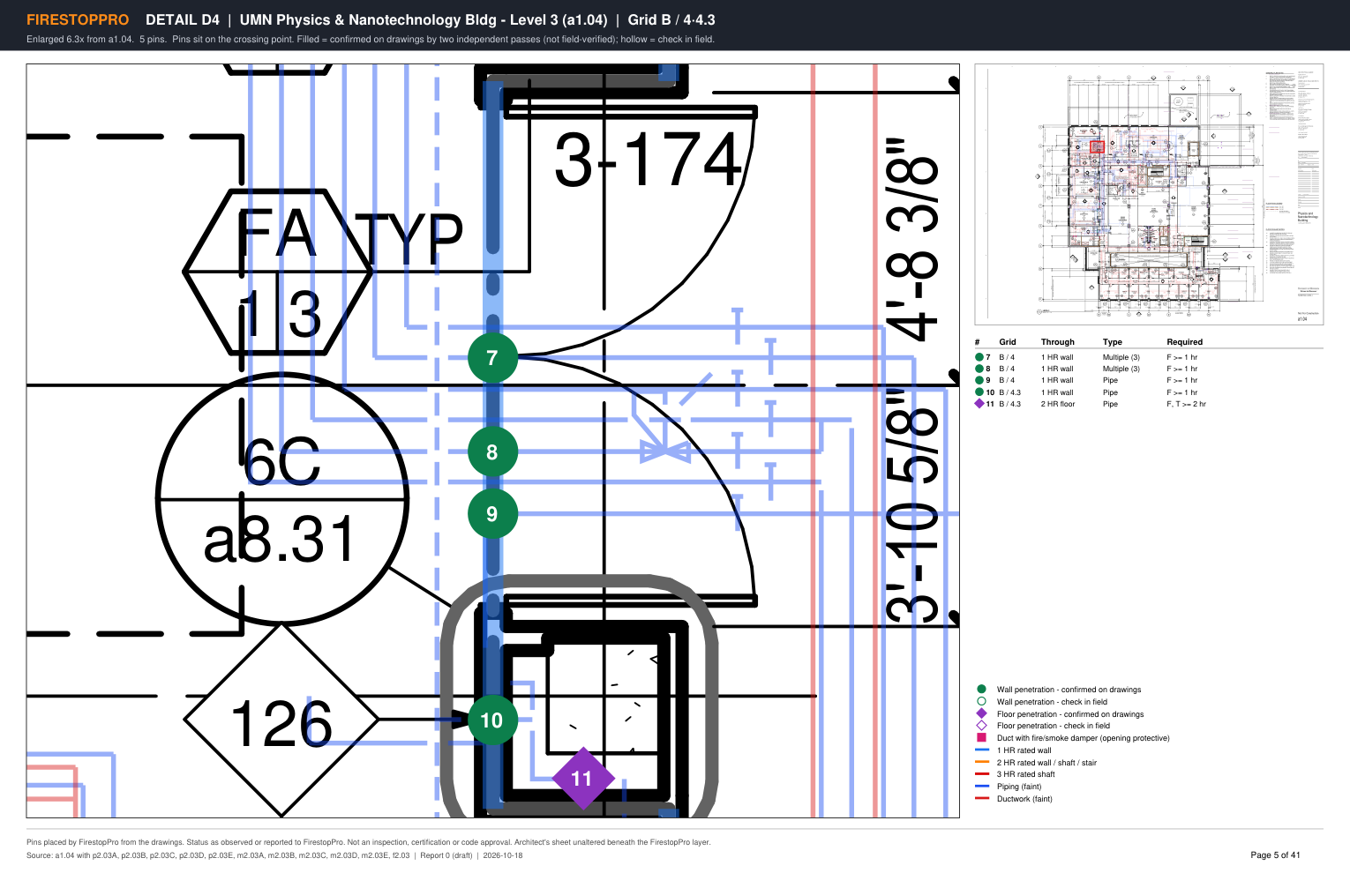Screen dimensions: 1350x873
Task: Click the green dot beside table row 7
Action: 979,357
